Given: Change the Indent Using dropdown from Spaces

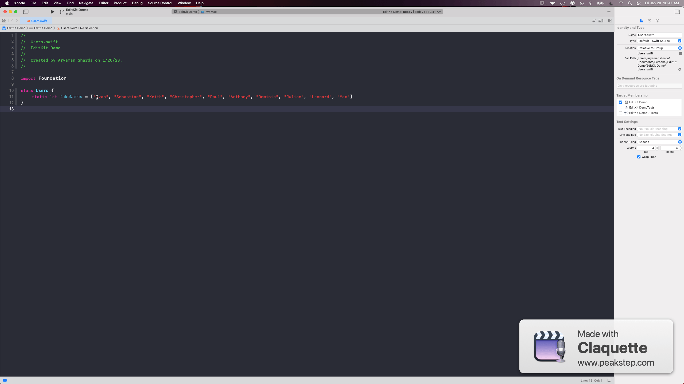Looking at the screenshot, I should point(659,142).
